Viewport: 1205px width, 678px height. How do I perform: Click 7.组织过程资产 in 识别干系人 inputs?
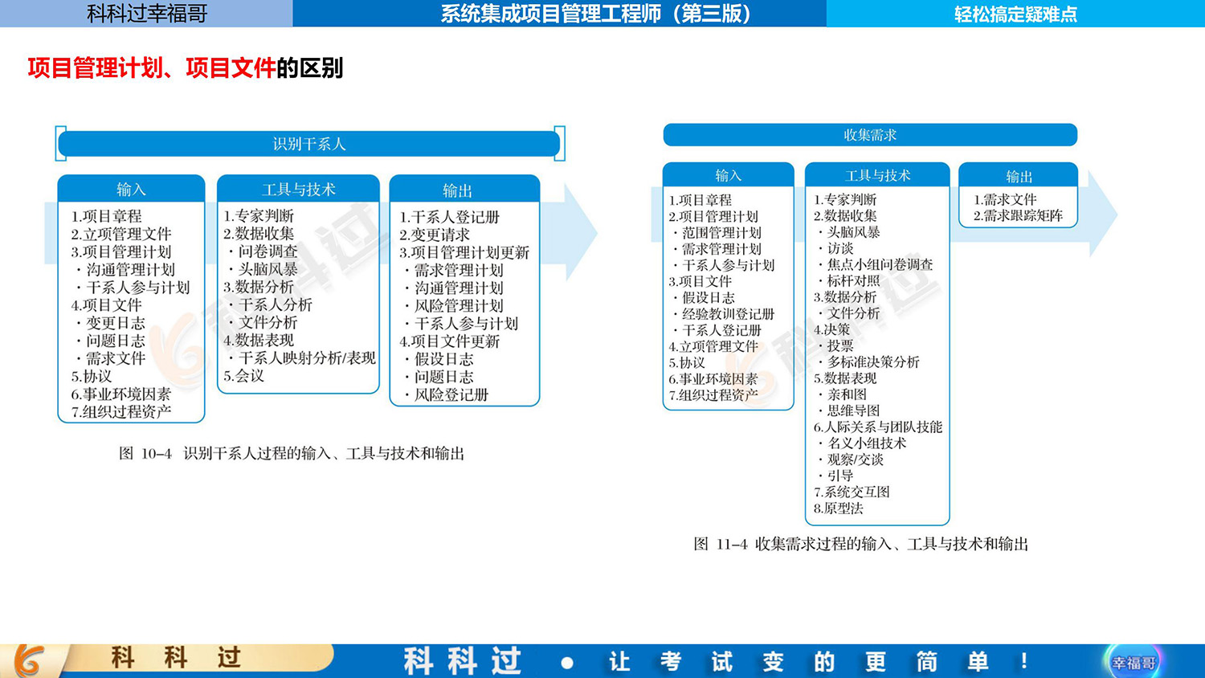(120, 411)
